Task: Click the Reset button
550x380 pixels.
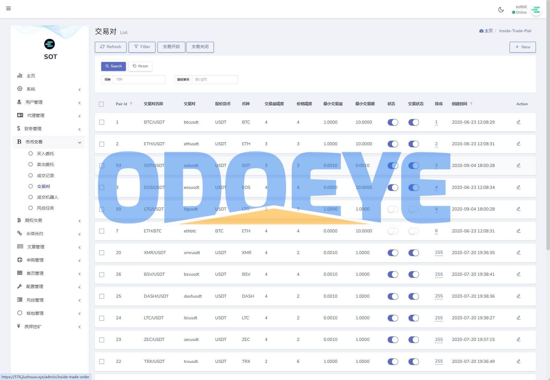Action: 140,66
